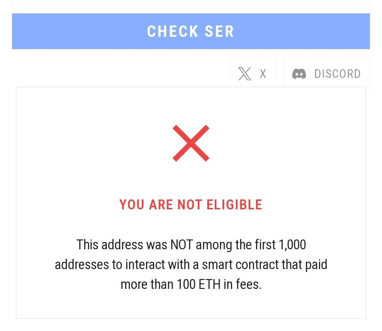
Task: Click the small box right of the address field
Action: coord(351,2)
